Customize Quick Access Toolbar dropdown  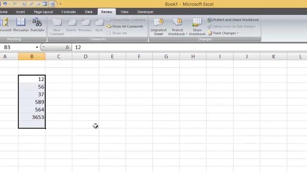(60, 4)
